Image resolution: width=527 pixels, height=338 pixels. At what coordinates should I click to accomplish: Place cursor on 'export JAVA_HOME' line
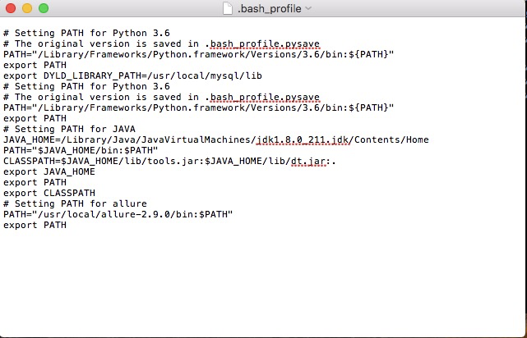(x=49, y=171)
